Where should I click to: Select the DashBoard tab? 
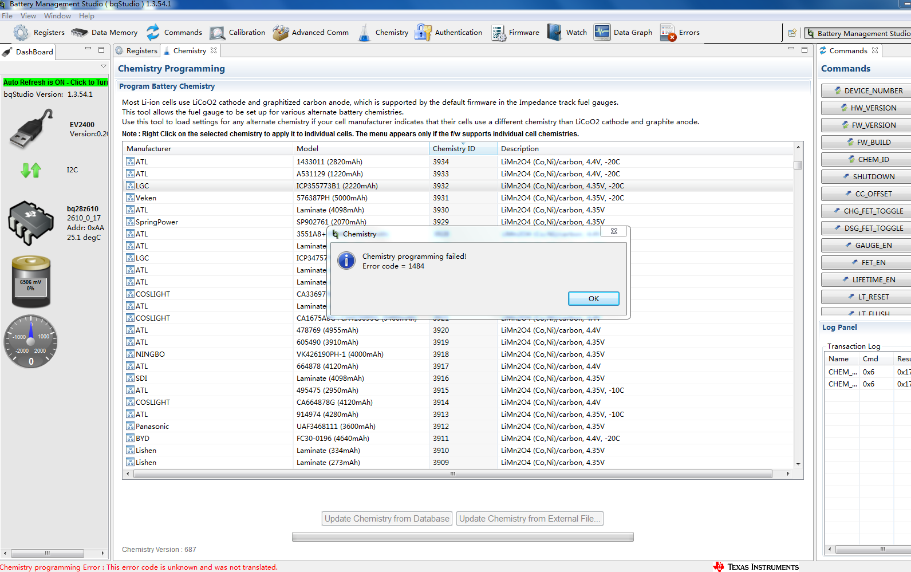coord(27,52)
